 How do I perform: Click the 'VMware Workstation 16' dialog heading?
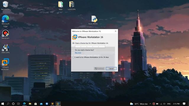pos(90,37)
